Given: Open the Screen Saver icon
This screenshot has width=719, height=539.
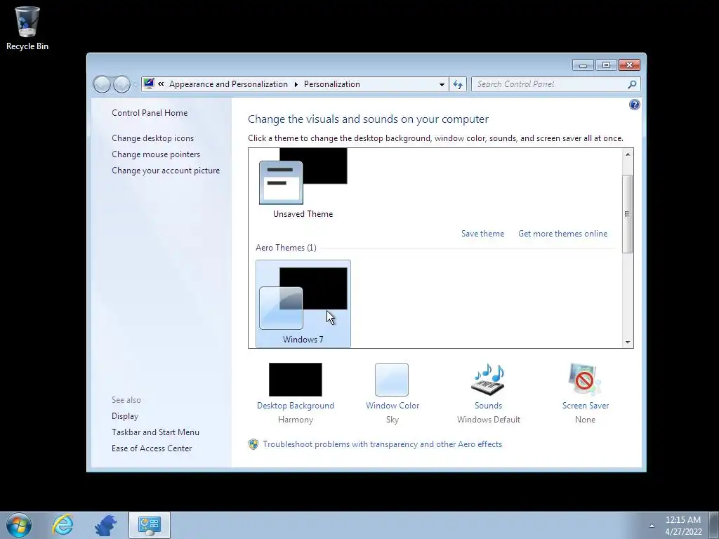Looking at the screenshot, I should (585, 380).
